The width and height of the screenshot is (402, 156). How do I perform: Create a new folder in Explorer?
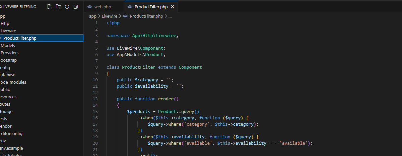tap(58, 7)
